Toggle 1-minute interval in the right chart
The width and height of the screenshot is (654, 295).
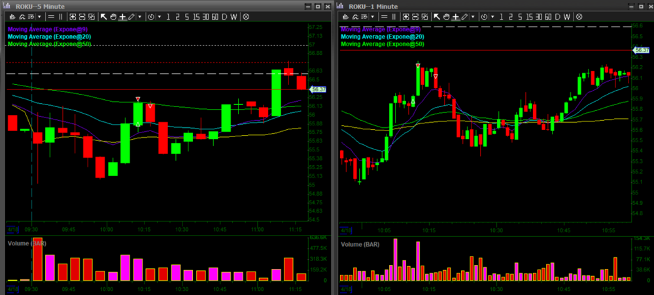coord(500,16)
